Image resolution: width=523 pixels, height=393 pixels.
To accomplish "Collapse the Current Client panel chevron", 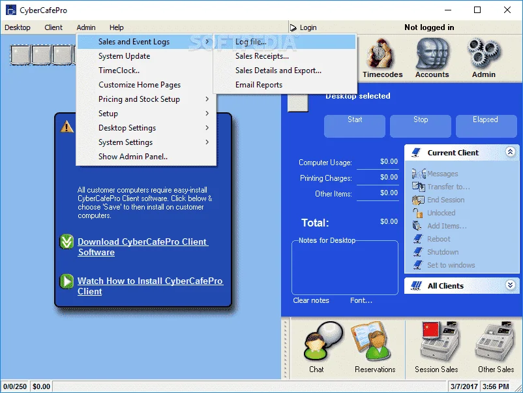I will [510, 152].
